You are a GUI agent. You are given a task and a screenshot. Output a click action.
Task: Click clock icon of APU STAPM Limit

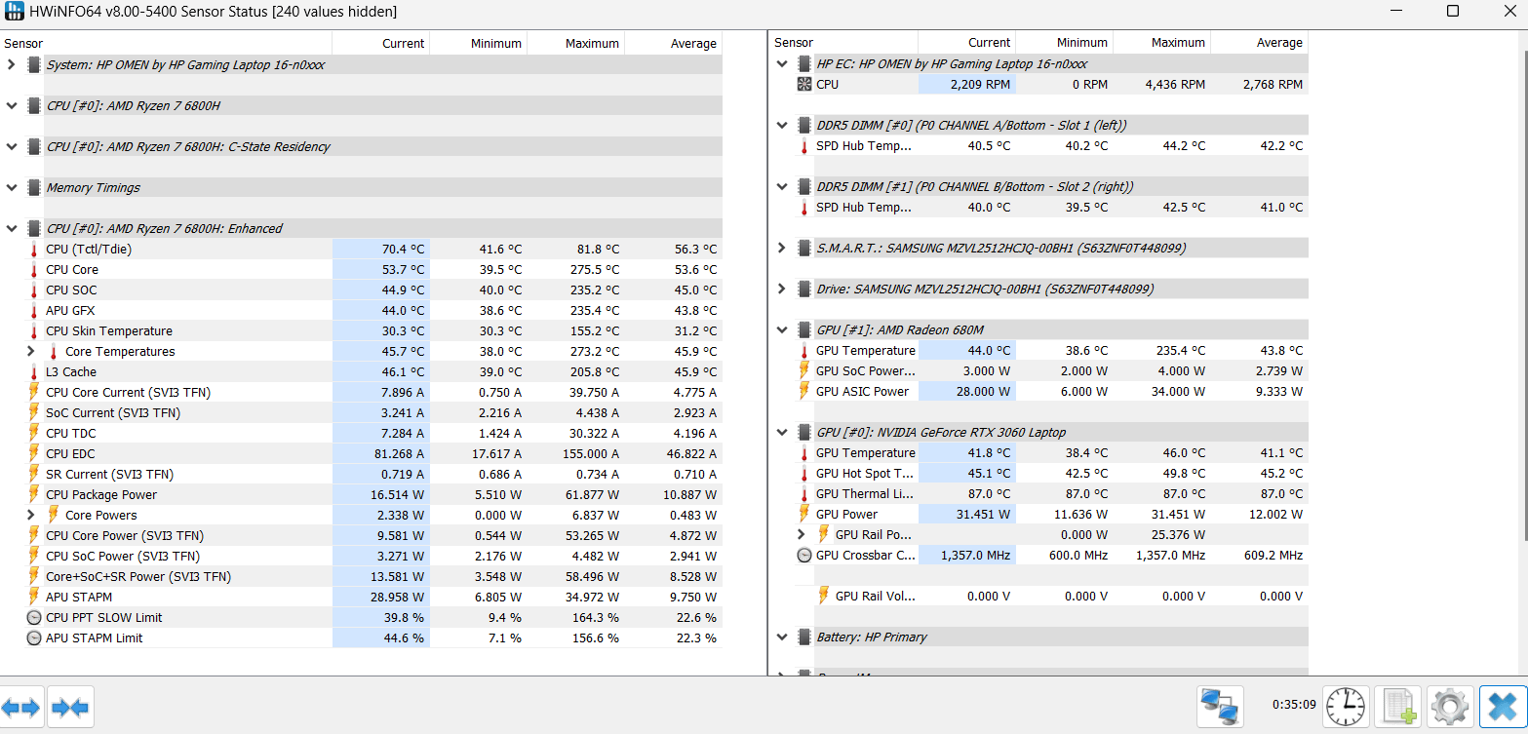tap(34, 638)
